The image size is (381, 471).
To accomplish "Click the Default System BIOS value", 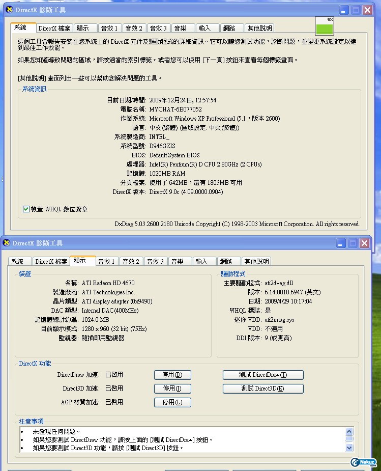I will (x=174, y=155).
